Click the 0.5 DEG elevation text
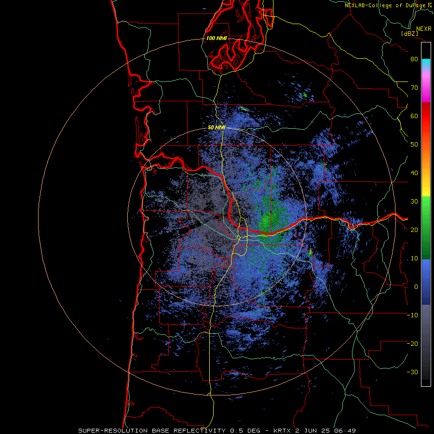This screenshot has height=434, width=434. point(245,431)
